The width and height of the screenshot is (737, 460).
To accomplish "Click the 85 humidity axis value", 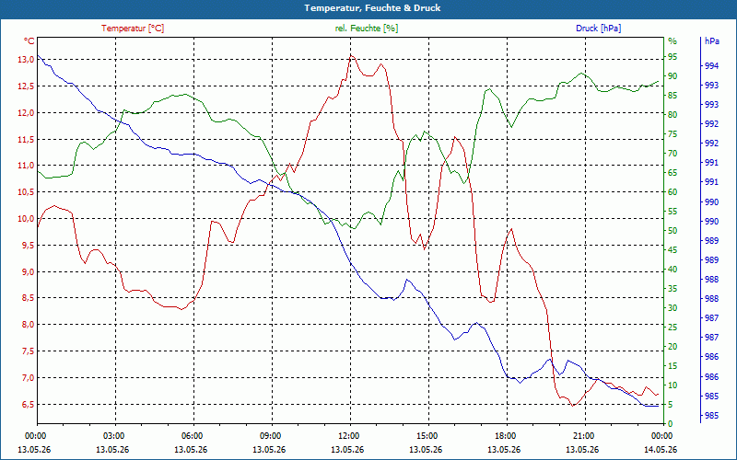I will click(x=673, y=96).
